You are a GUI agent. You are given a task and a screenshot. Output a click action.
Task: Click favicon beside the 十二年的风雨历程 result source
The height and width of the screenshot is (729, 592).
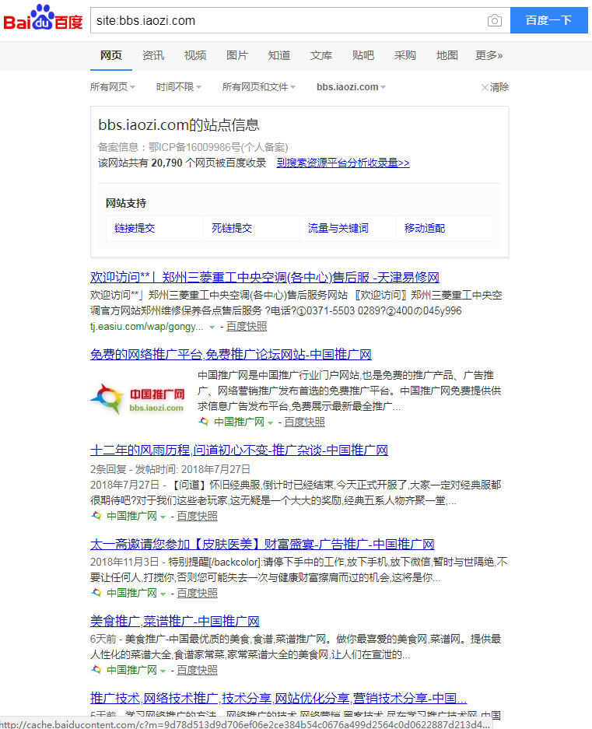tap(96, 516)
